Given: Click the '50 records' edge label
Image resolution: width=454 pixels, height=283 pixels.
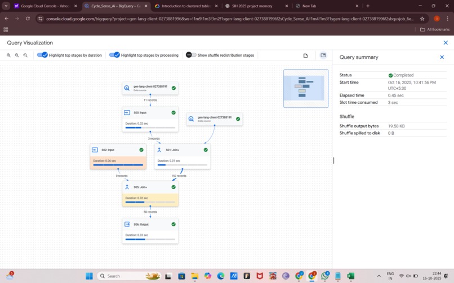Looking at the screenshot, I should pos(150,212).
